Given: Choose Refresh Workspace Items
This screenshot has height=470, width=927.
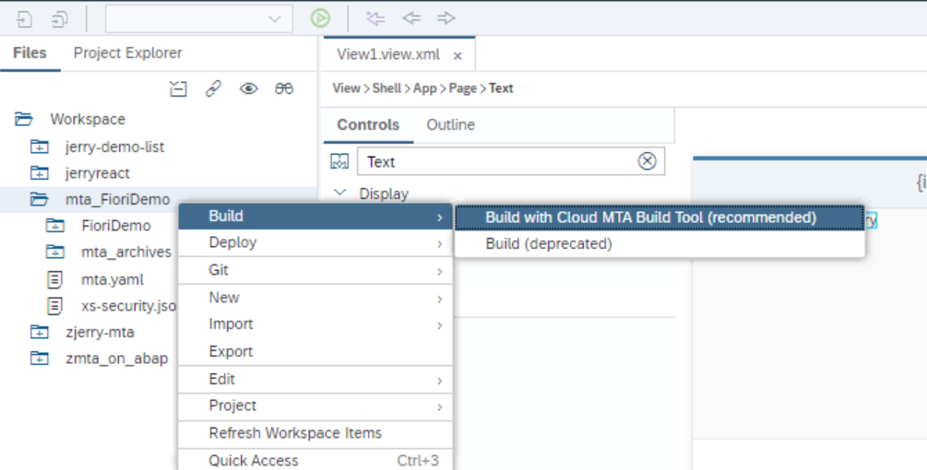Looking at the screenshot, I should coord(295,433).
